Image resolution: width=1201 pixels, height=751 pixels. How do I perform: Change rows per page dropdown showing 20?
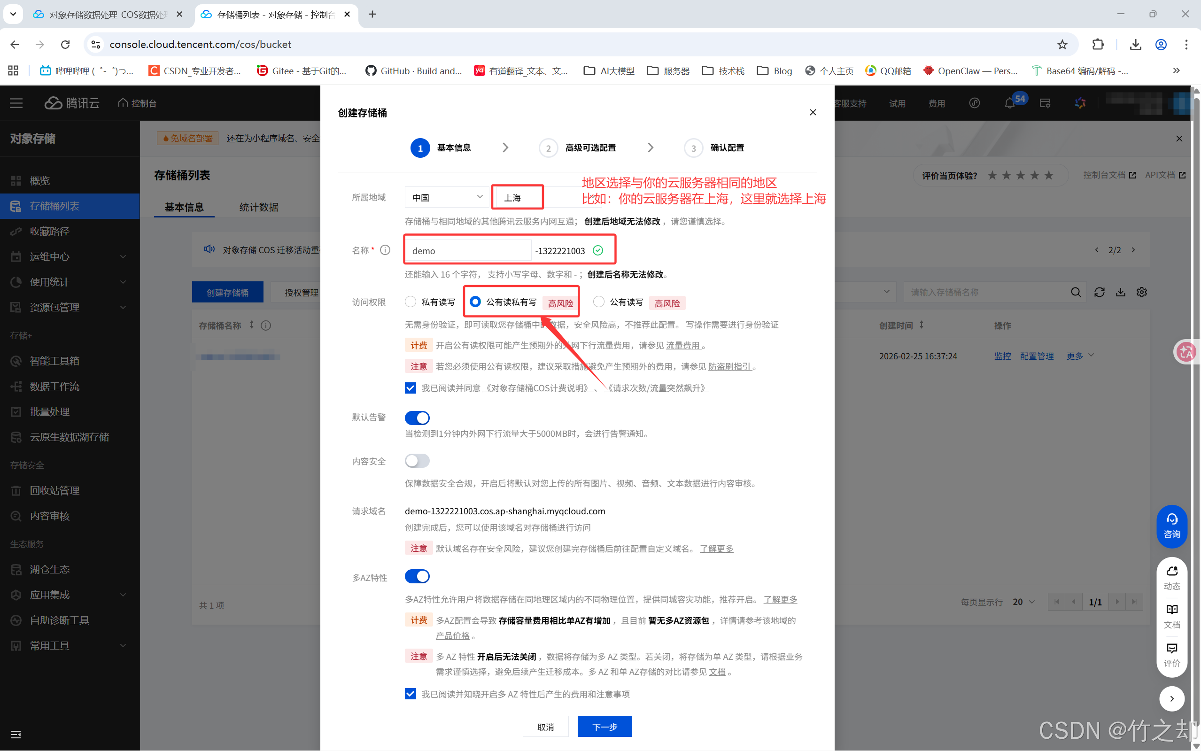tap(1023, 602)
